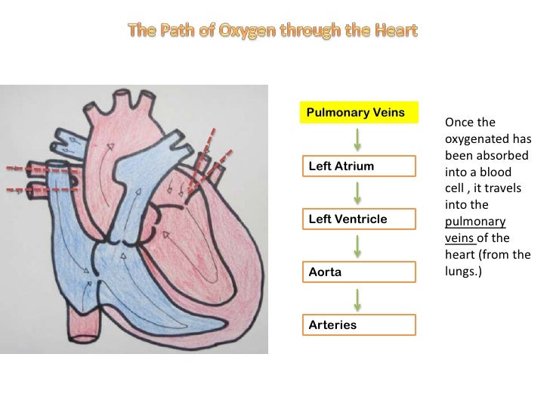The height and width of the screenshot is (413, 550).
Task: Click the heart diagram image
Action: (x=134, y=219)
